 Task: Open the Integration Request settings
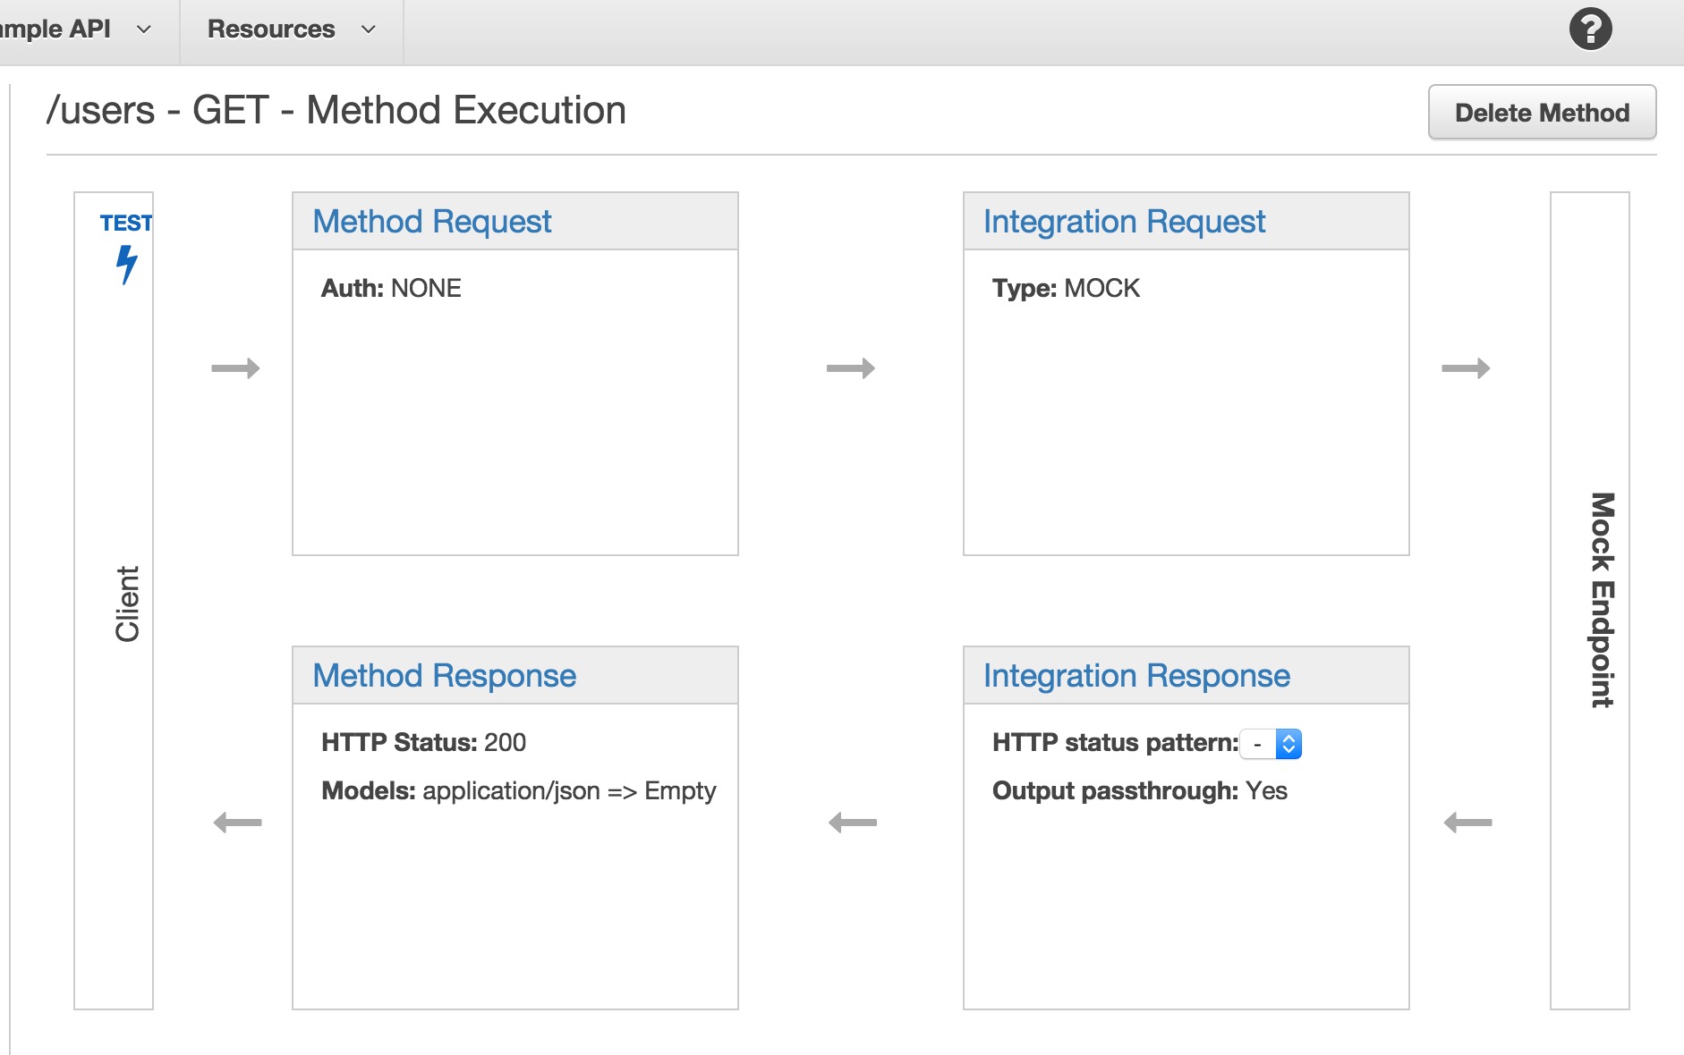coord(1125,221)
